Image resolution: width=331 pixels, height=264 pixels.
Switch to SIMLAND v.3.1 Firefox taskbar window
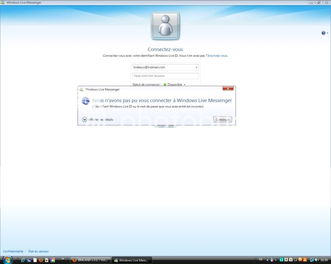point(91,260)
